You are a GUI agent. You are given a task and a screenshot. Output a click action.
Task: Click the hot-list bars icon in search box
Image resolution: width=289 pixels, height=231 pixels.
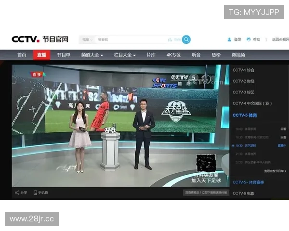(170, 39)
